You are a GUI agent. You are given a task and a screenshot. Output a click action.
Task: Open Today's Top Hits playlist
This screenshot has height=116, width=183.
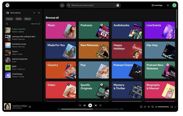click(23, 30)
